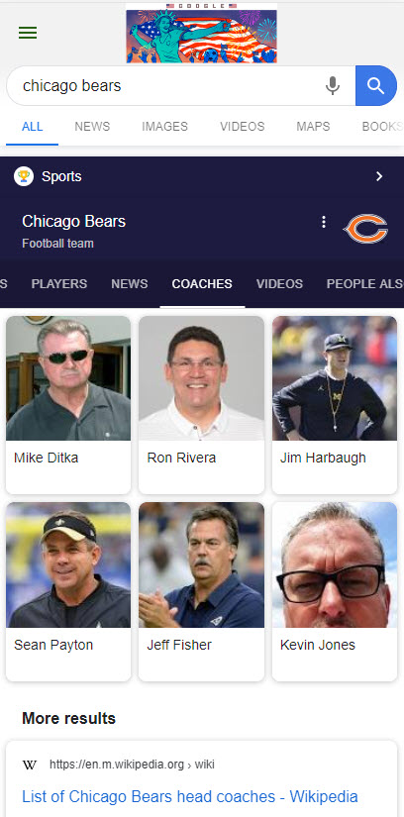The image size is (404, 817).
Task: Click the Wikipedia W favicon
Action: pyautogui.click(x=30, y=765)
